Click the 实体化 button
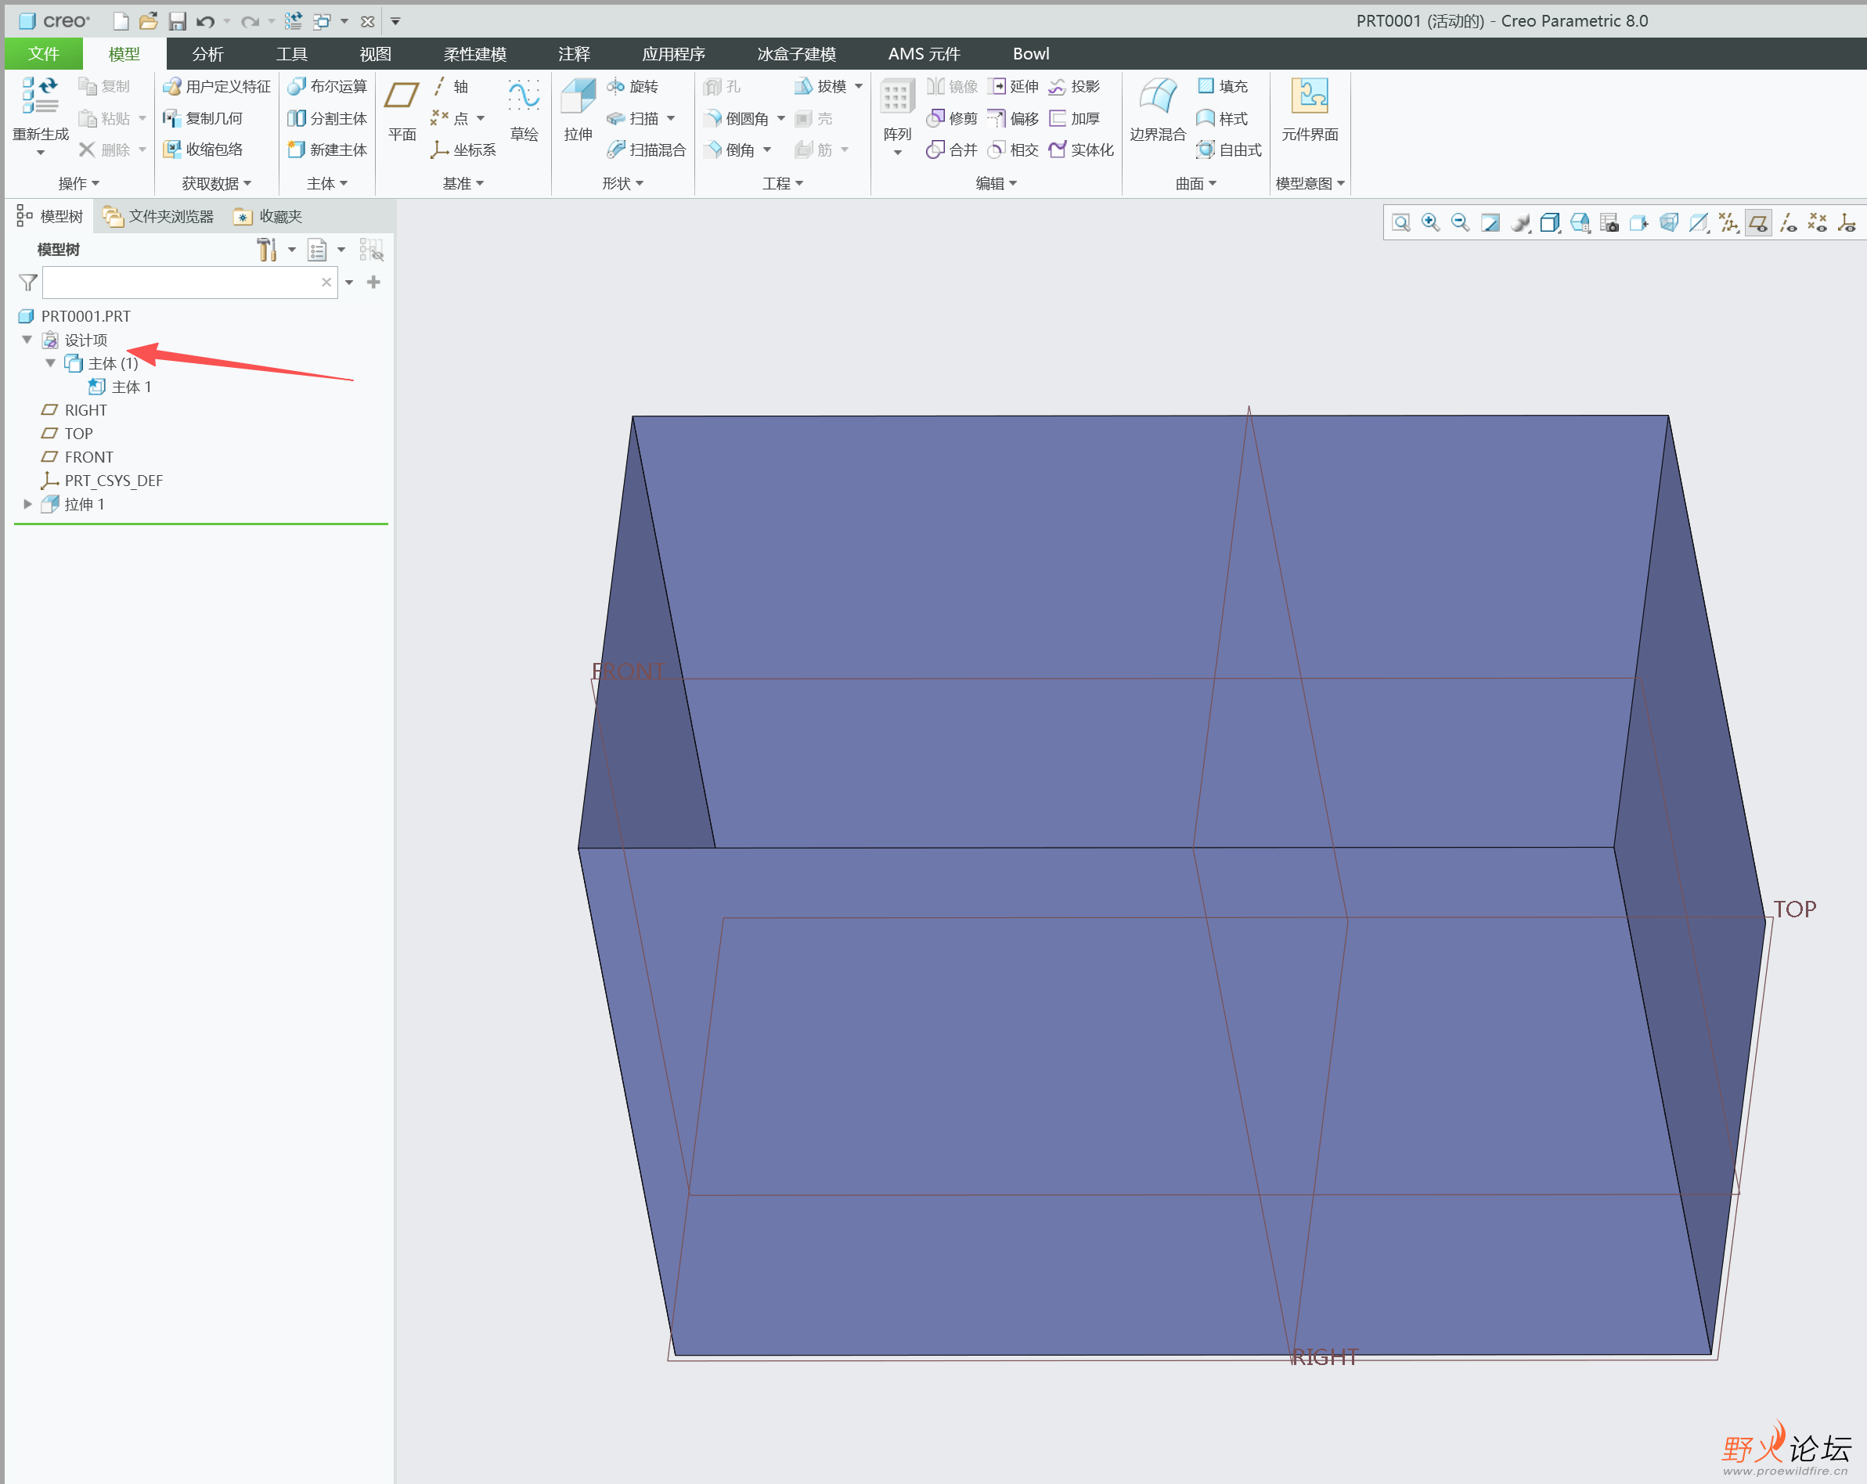The height and width of the screenshot is (1484, 1867). [x=1082, y=149]
